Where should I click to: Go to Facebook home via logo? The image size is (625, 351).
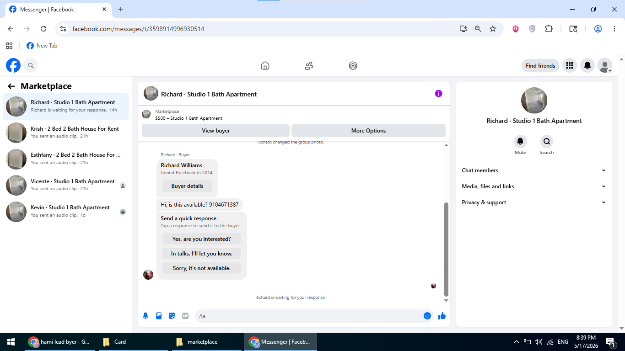click(13, 65)
